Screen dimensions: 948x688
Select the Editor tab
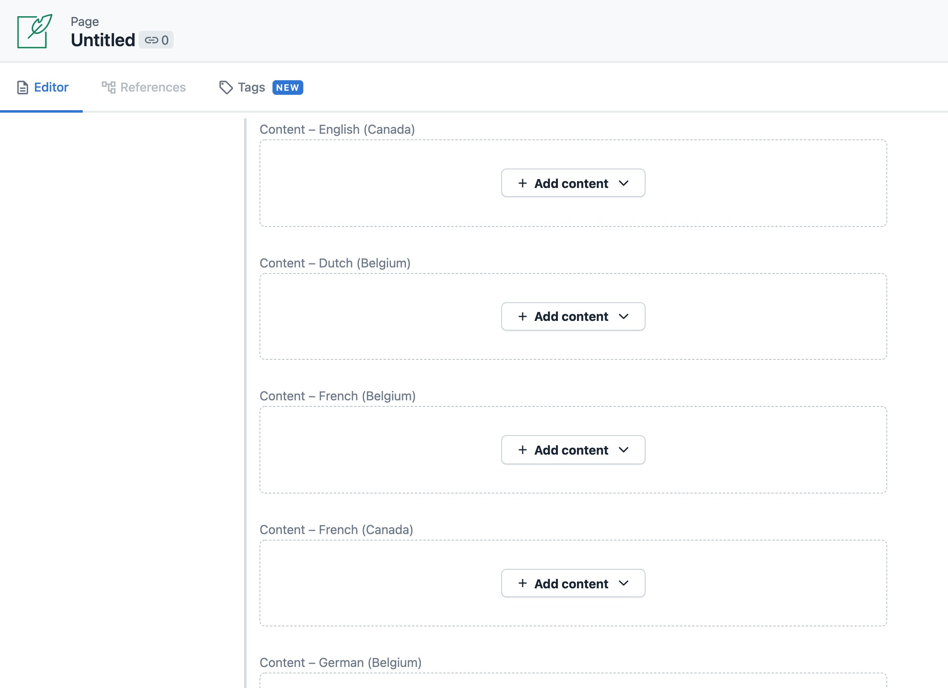[x=51, y=87]
